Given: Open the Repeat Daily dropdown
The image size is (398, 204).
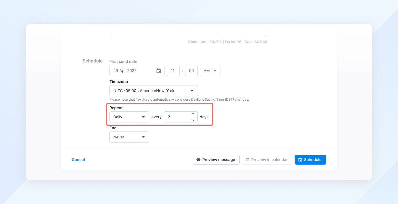Looking at the screenshot, I should pos(129,117).
